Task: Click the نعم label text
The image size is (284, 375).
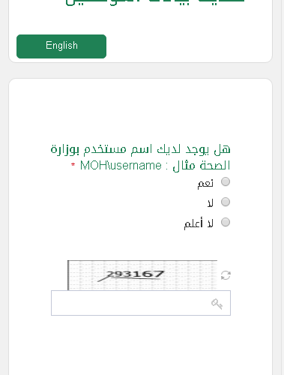Action: click(x=205, y=184)
